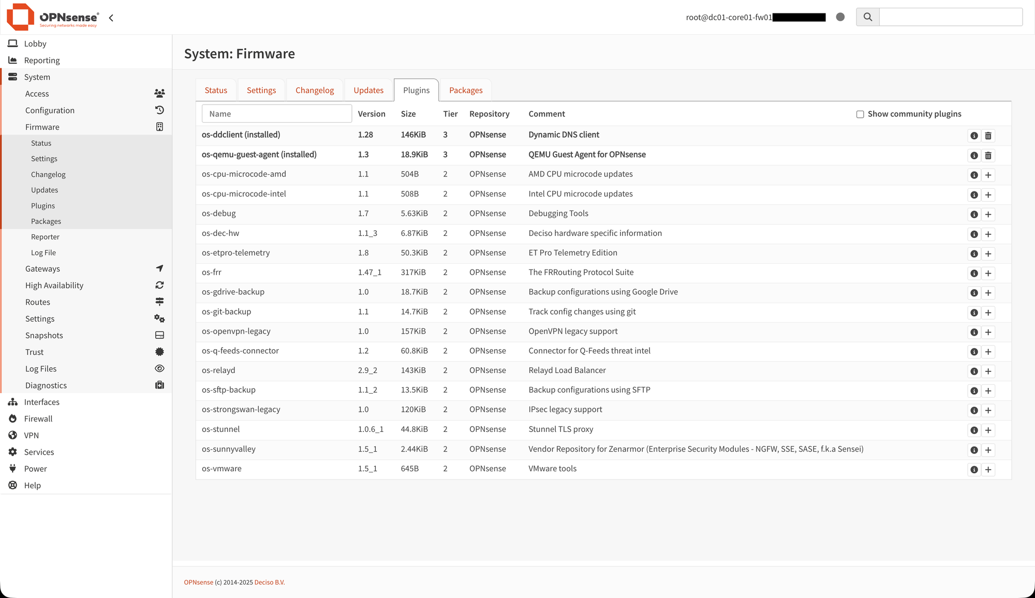Remove os-qemu-guest-agent via the trash icon
Screen dimensions: 1035x598
[988, 155]
